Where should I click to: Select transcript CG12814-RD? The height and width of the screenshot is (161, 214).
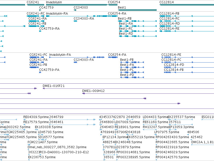(x=169, y=24)
